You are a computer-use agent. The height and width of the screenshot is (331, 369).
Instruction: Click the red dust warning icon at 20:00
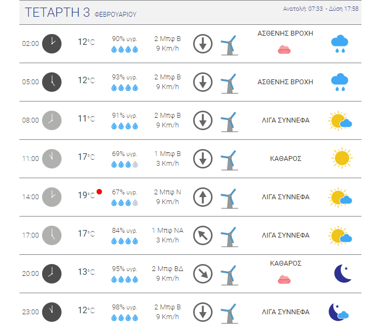[284, 279]
